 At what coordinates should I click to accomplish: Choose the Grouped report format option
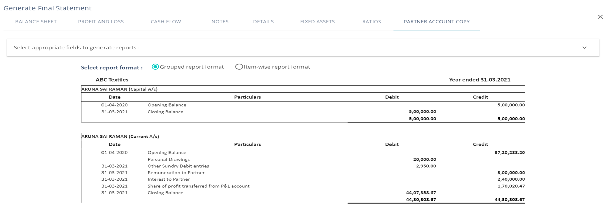point(155,67)
